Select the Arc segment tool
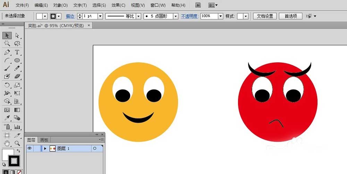Screen dimensions: 347x174 pyautogui.click(x=7, y=60)
